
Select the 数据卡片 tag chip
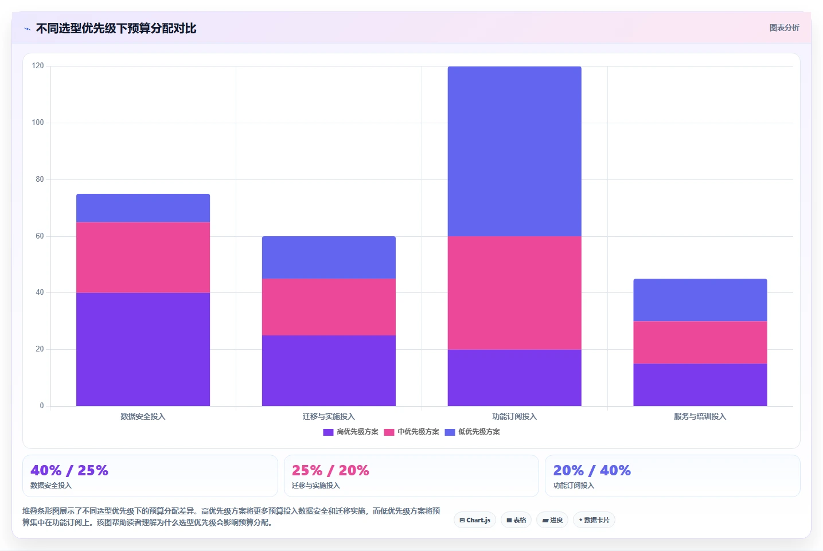[594, 520]
